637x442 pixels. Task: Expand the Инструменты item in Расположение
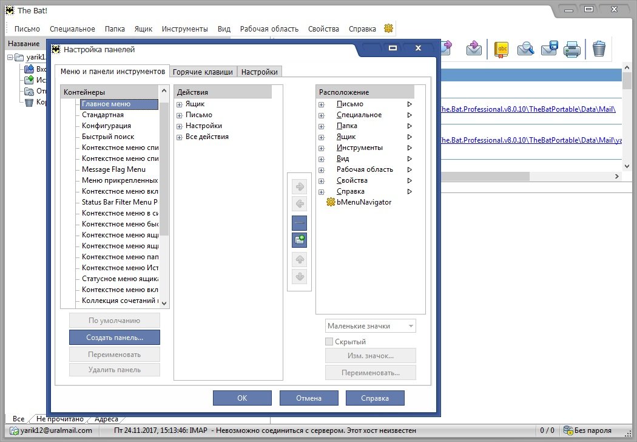click(x=321, y=148)
